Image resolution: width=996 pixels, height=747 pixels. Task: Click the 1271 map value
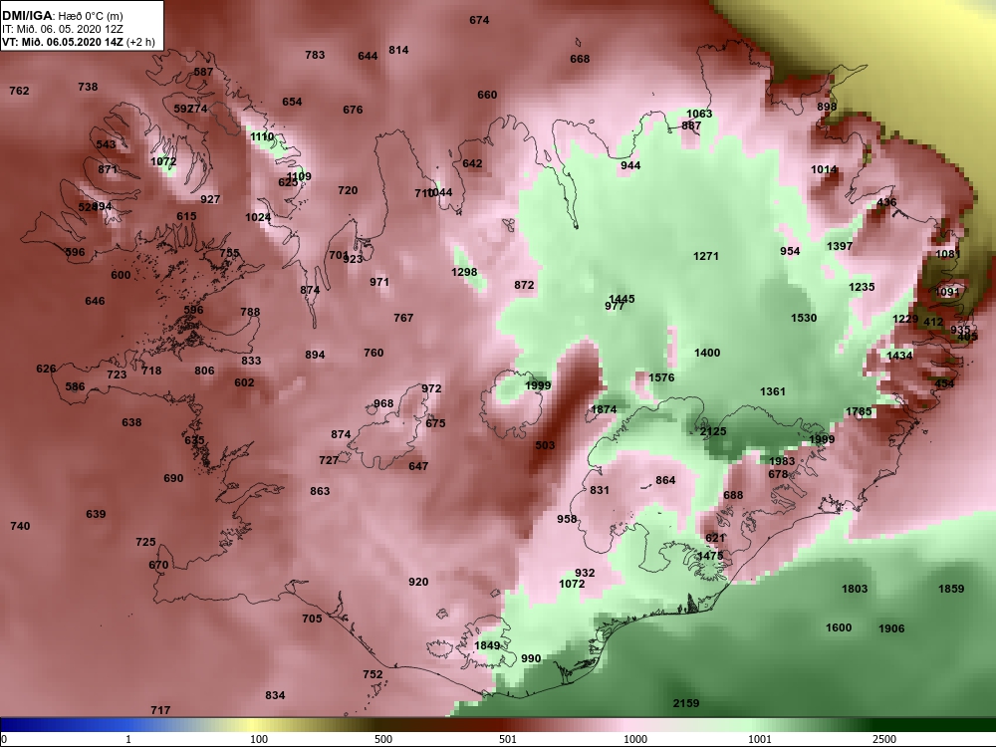706,256
